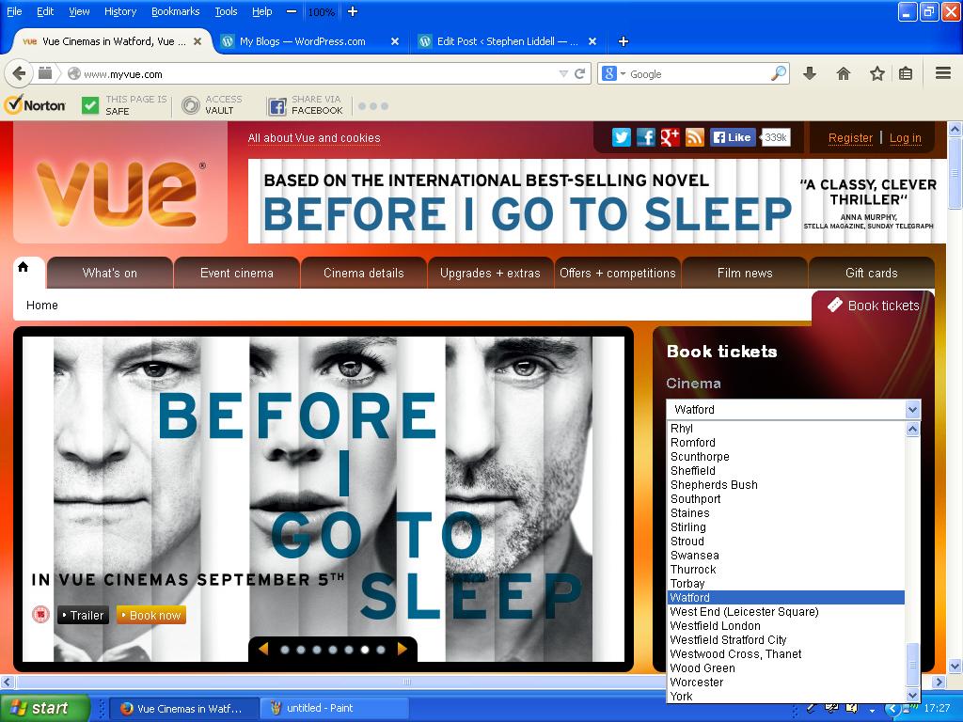Viewport: 963px width, 722px height.
Task: Click next arrow on the film carousel
Action: click(403, 649)
